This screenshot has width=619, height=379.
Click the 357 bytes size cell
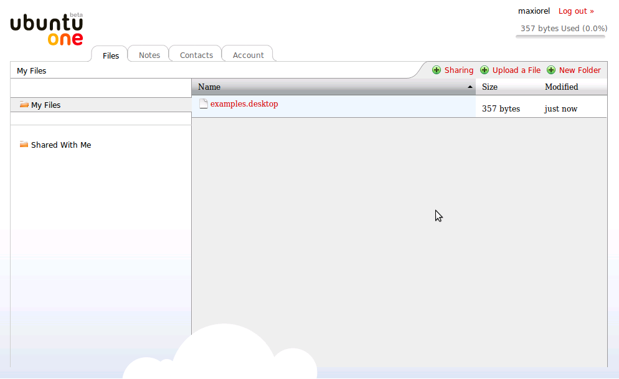pyautogui.click(x=501, y=108)
